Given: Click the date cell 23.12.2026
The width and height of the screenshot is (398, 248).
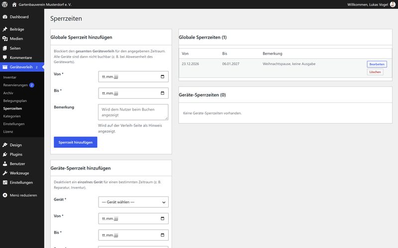Looking at the screenshot, I should [x=191, y=64].
